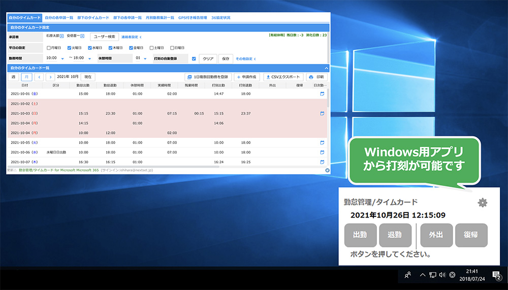The image size is (508, 290).
Task: Click the horizontal scrollbar under timecard table
Action: coord(113,167)
